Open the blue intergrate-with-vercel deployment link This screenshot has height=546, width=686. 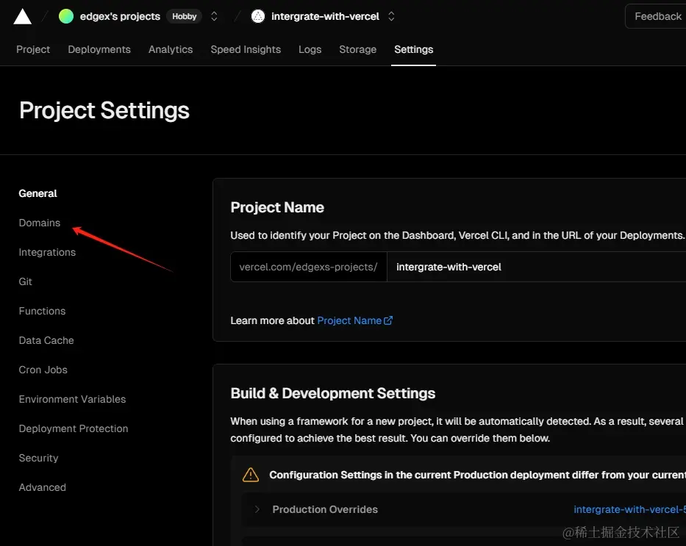629,509
